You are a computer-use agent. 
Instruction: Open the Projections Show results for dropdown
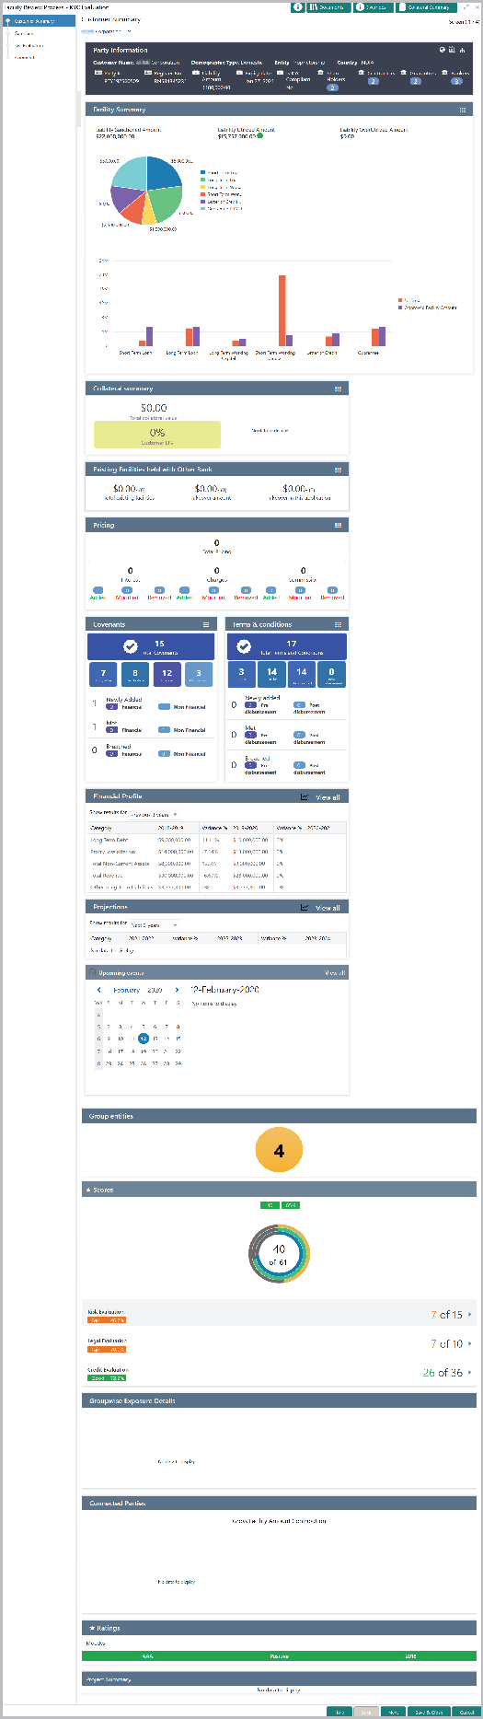coord(154,924)
